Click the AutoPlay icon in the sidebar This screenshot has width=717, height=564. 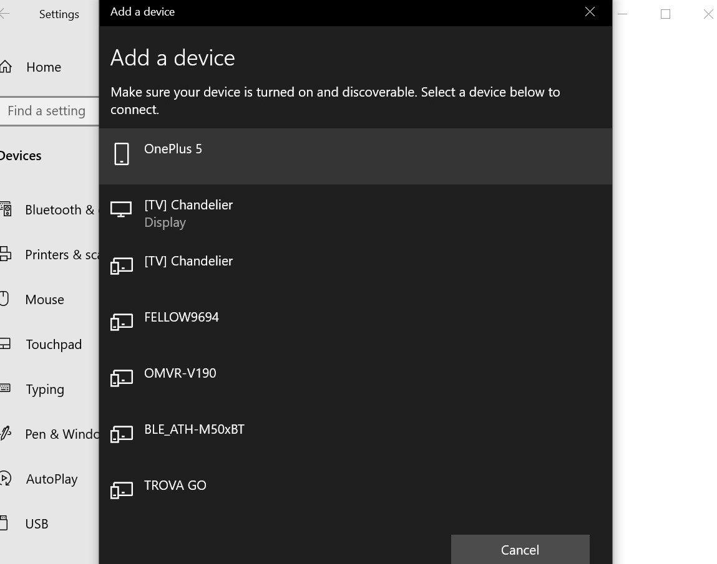[6, 478]
